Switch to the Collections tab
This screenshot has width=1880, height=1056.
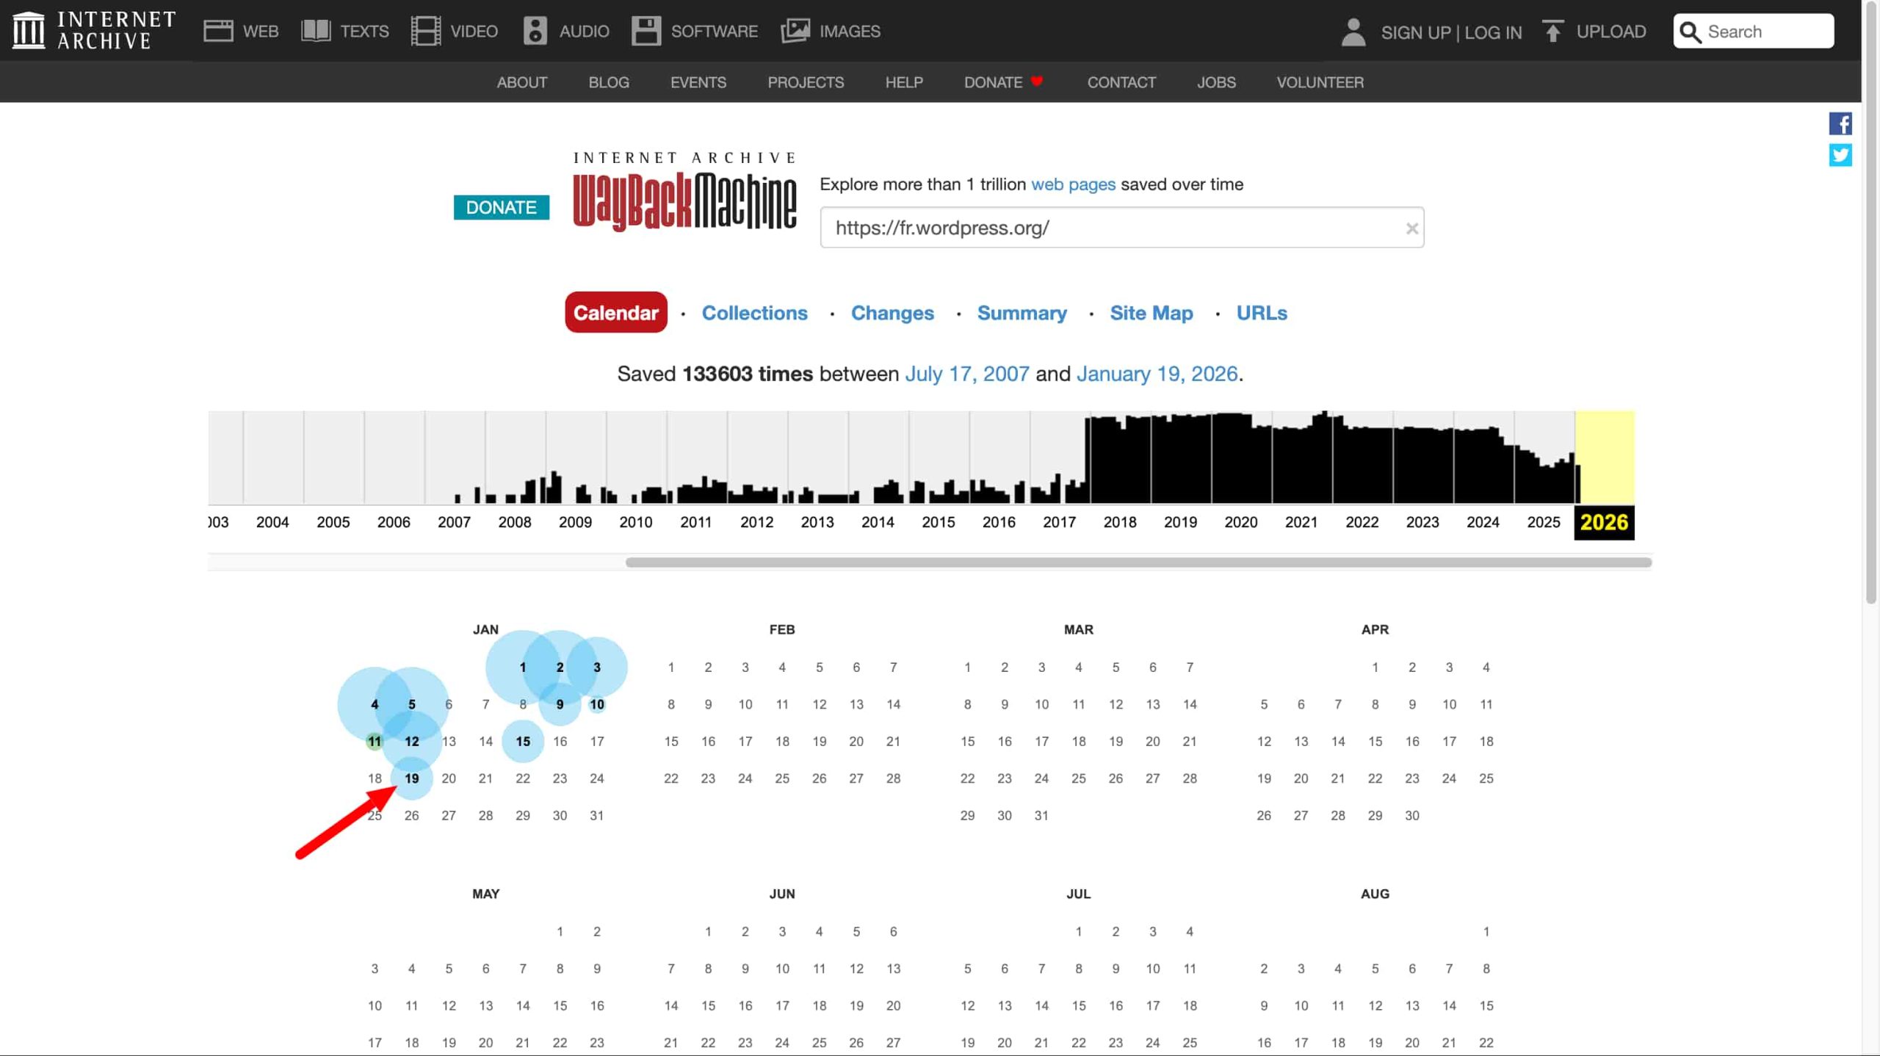[754, 313]
